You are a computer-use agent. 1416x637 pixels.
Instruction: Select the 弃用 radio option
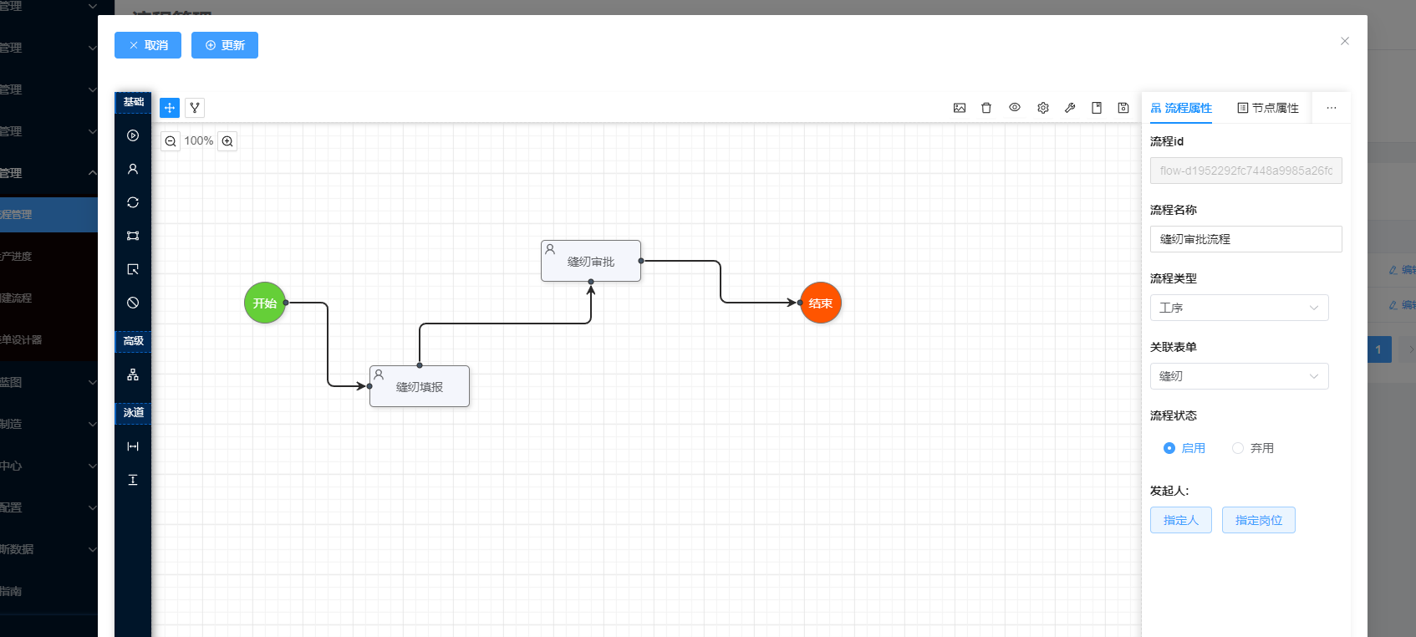[1253, 448]
